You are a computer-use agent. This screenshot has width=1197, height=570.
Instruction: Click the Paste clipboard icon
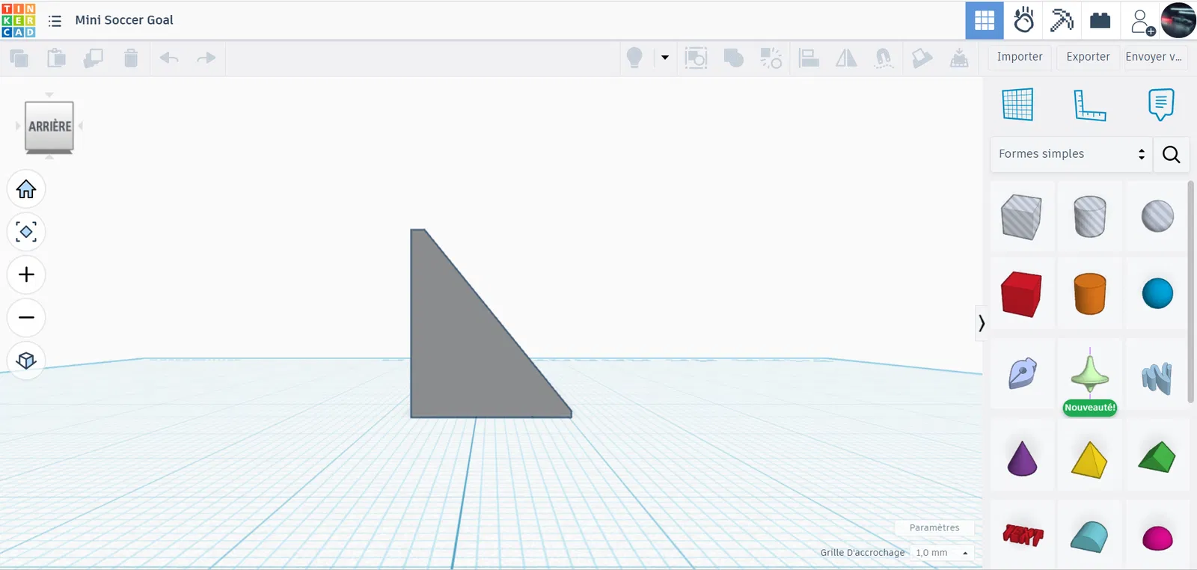tap(56, 58)
